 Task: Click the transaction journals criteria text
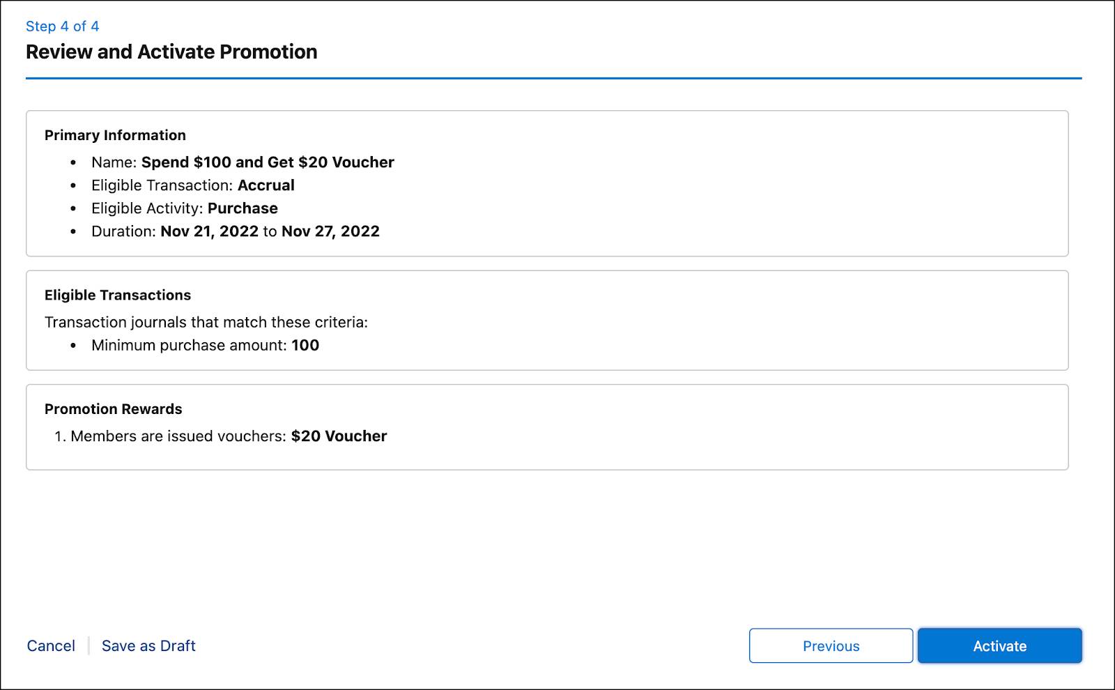206,322
